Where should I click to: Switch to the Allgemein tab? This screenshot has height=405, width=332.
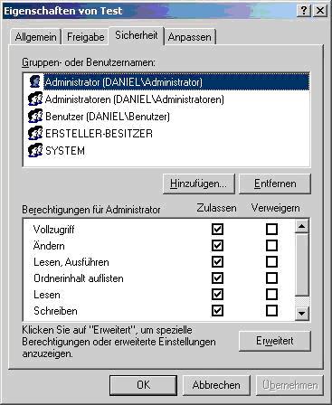(x=35, y=37)
